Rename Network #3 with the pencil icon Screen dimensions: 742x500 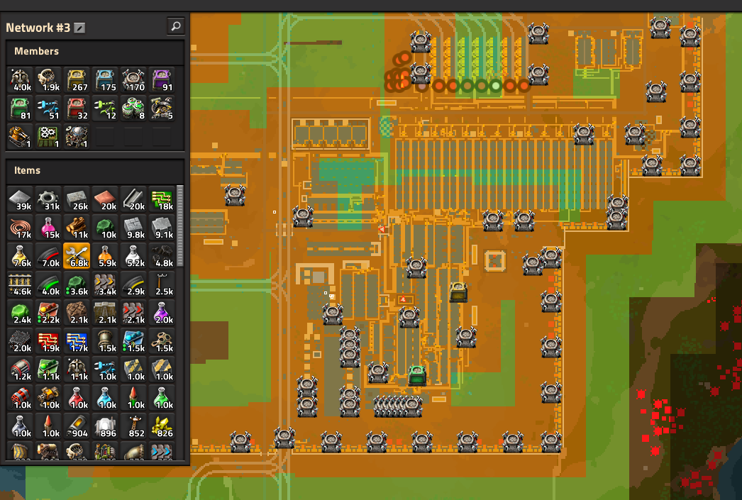(x=79, y=28)
